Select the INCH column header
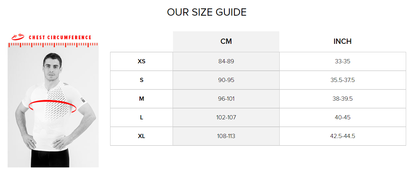Viewport: 413px width, 172px height. pos(343,42)
